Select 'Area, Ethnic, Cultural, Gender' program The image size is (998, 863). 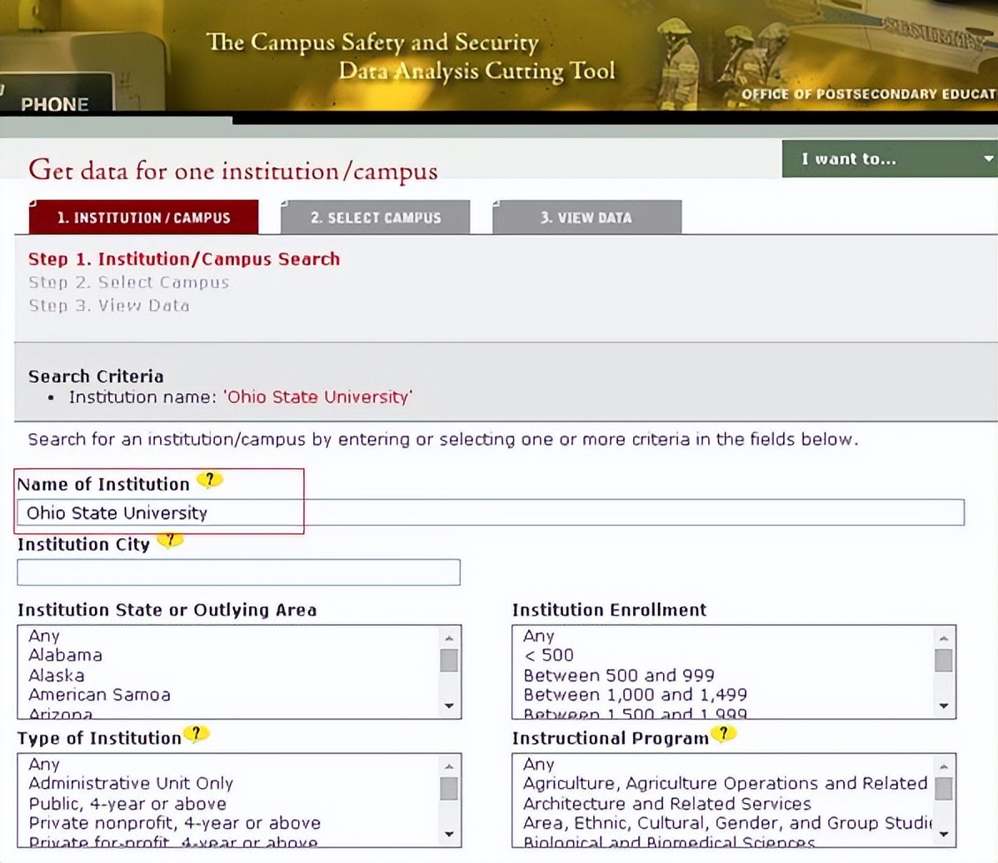click(727, 823)
